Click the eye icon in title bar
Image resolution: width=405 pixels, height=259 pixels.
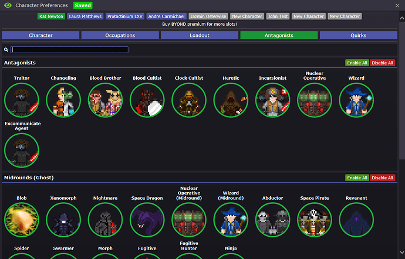pos(8,5)
